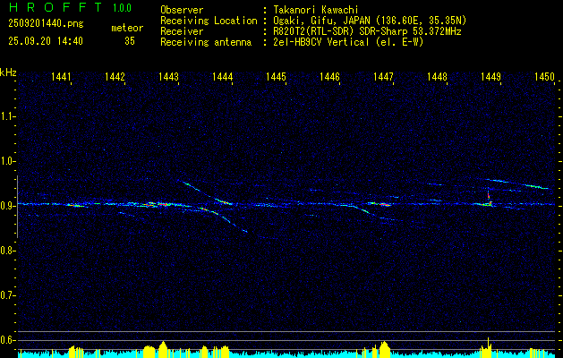Click the Observer field label
The height and width of the screenshot is (358, 563).
click(x=182, y=10)
